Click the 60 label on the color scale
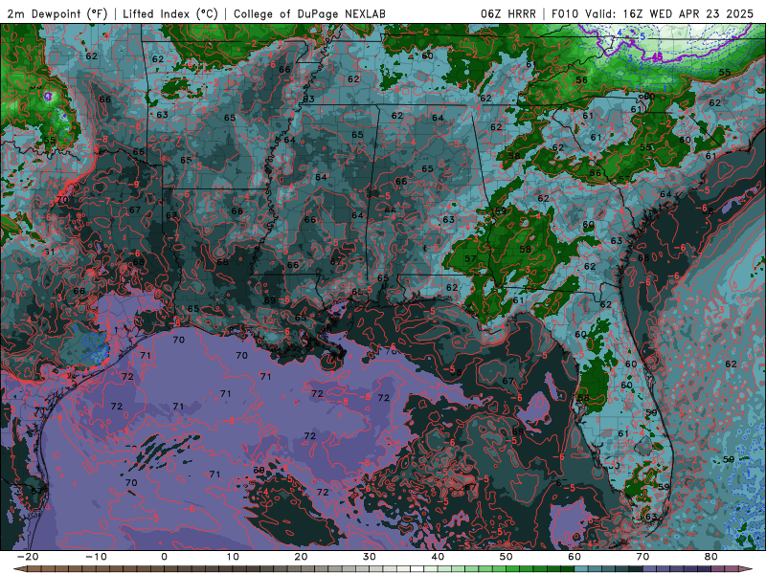 coord(574,557)
